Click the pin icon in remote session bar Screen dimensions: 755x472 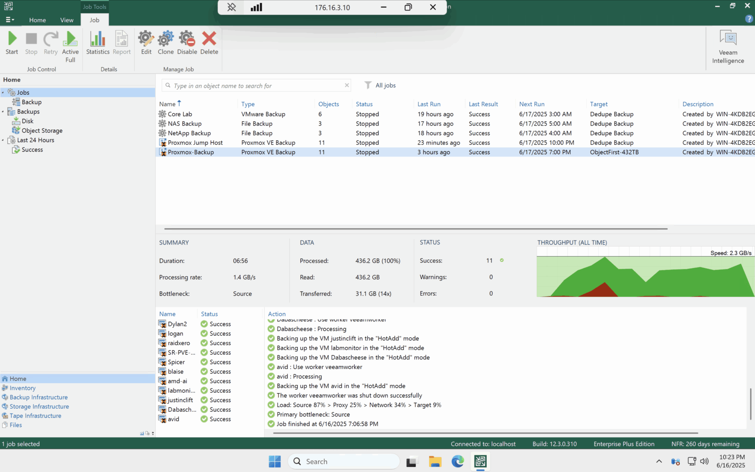(x=232, y=7)
